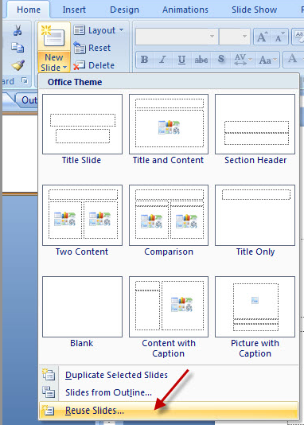This screenshot has width=304, height=425.
Task: Toggle text shadow
Action: click(x=221, y=59)
